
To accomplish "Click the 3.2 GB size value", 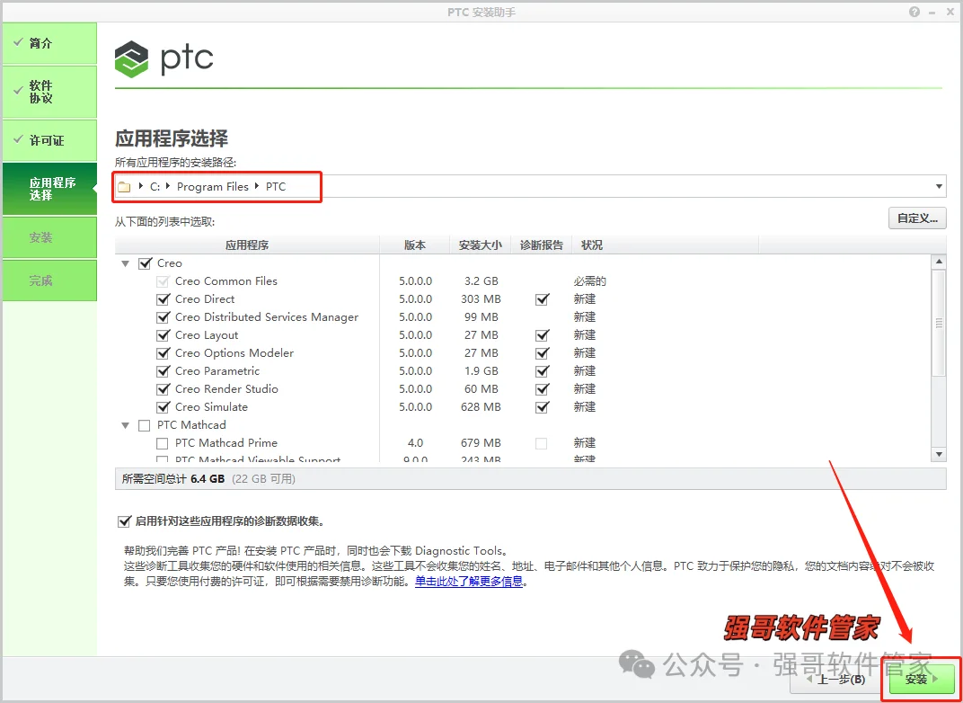I will click(481, 281).
